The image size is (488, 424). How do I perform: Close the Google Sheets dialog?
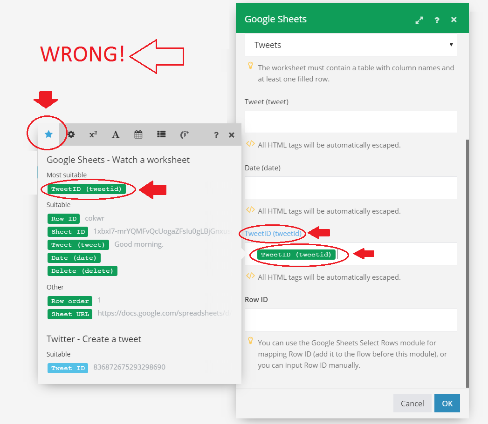pos(454,20)
